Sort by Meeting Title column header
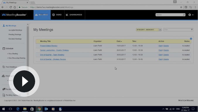198x112 pixels. click(x=45, y=41)
